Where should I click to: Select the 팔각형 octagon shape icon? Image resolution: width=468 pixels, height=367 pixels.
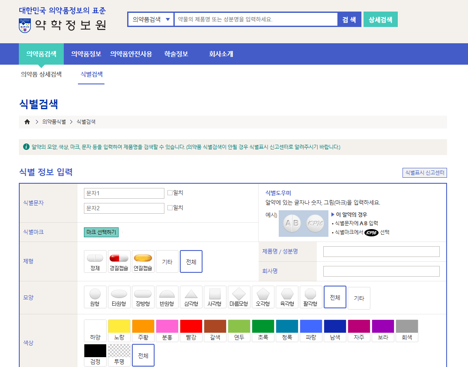(310, 297)
